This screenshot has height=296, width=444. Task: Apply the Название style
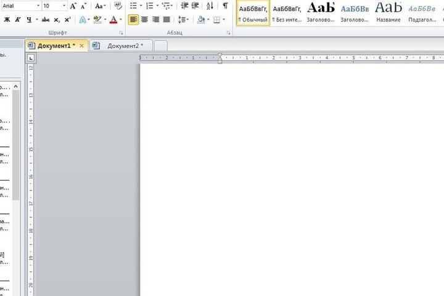(x=388, y=12)
